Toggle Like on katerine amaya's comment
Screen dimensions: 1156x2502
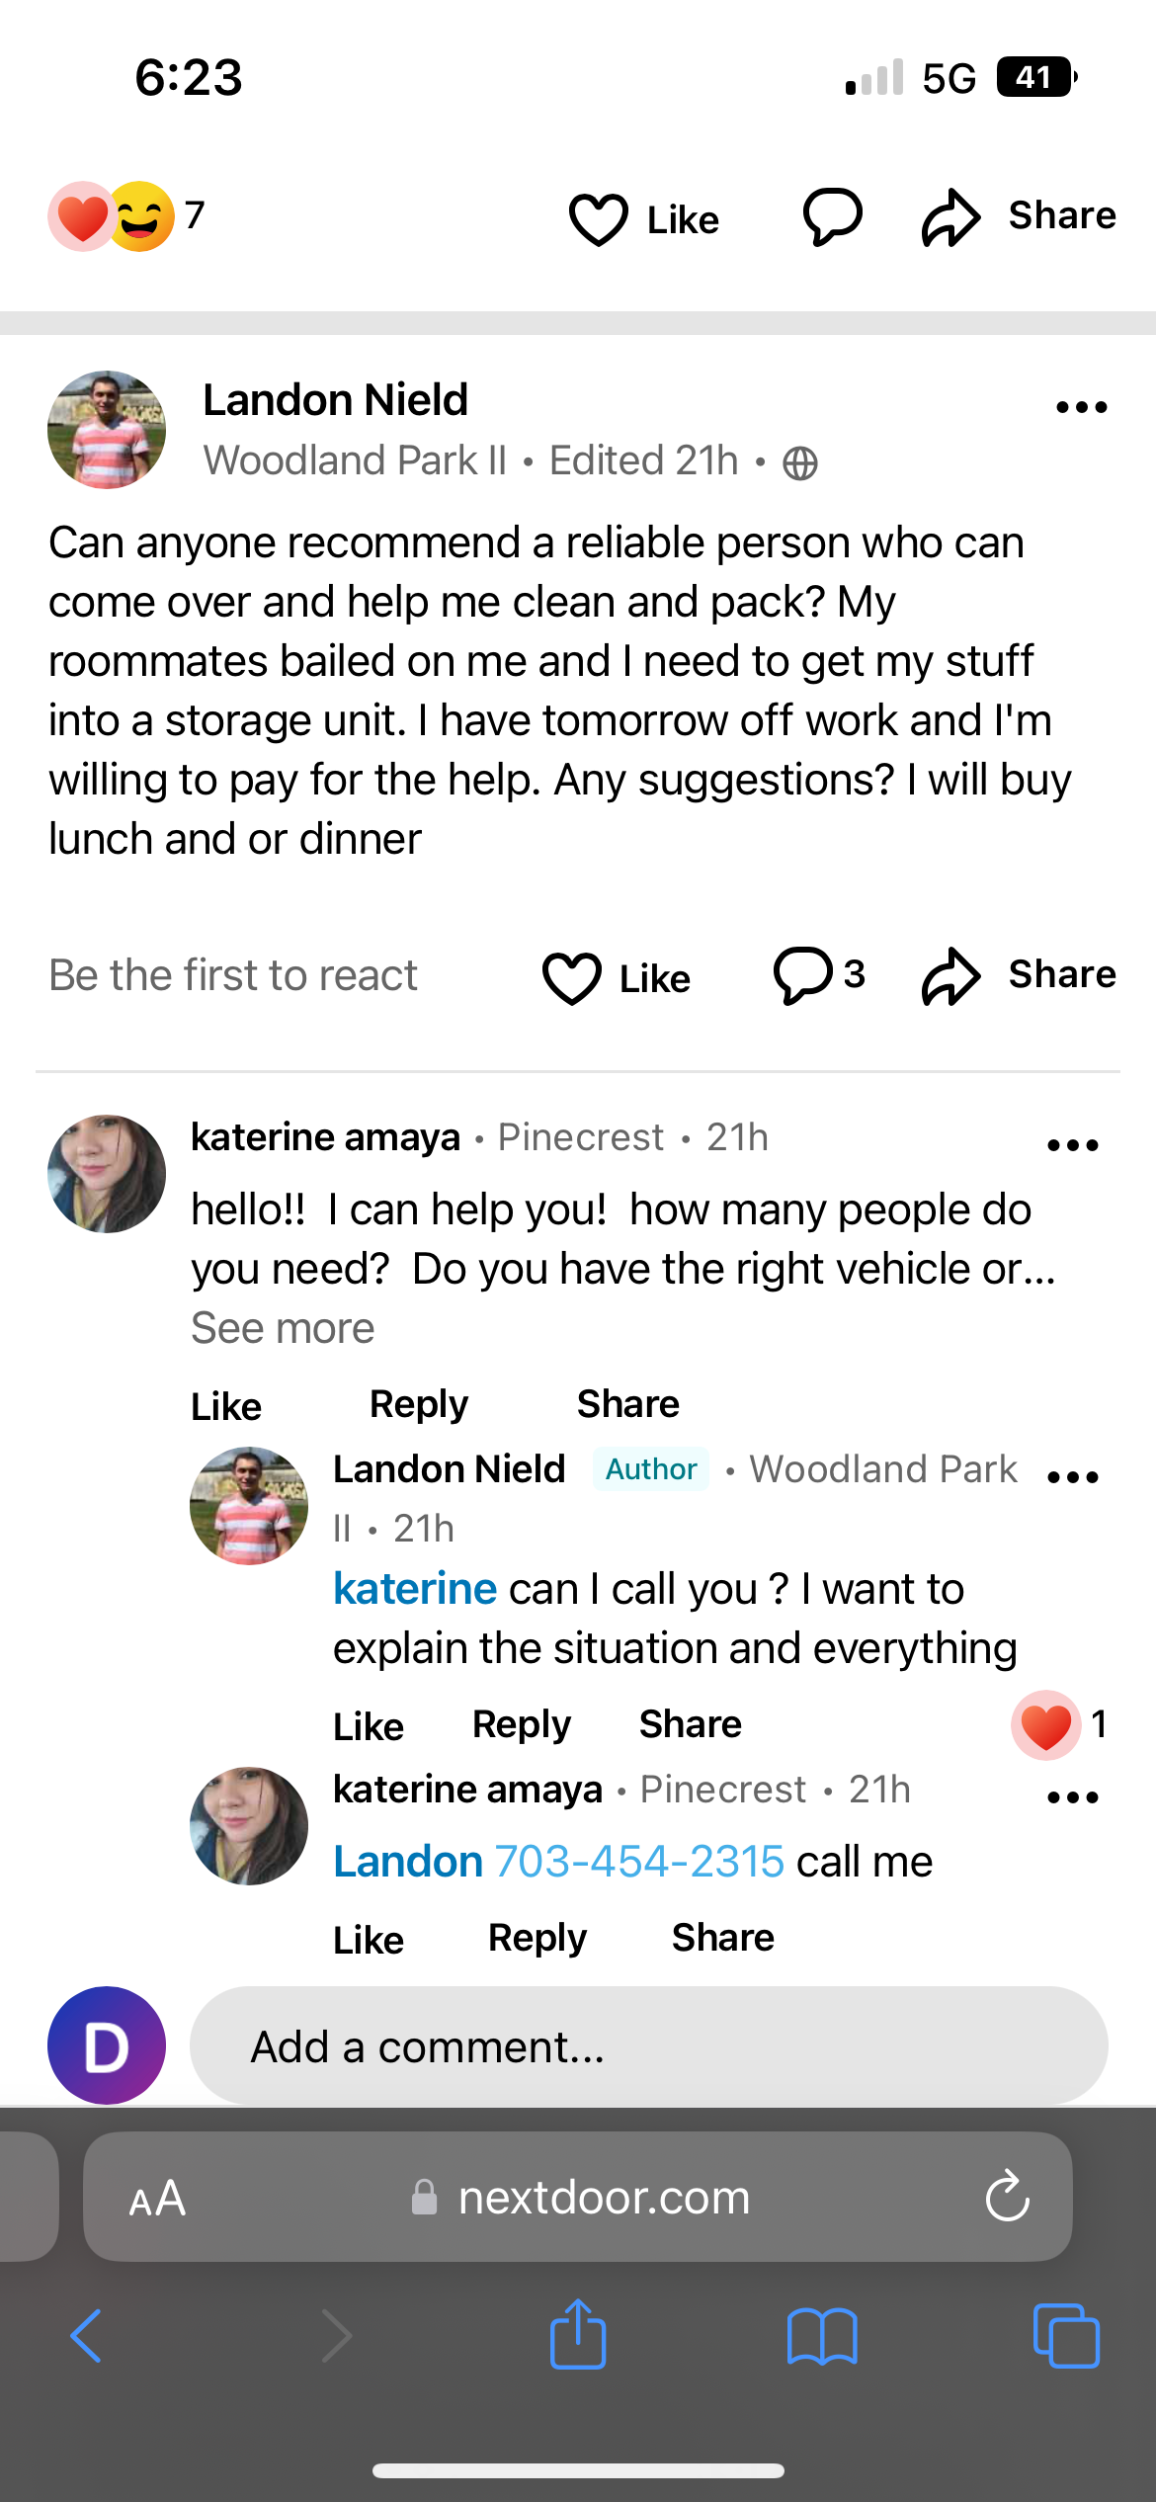225,1405
